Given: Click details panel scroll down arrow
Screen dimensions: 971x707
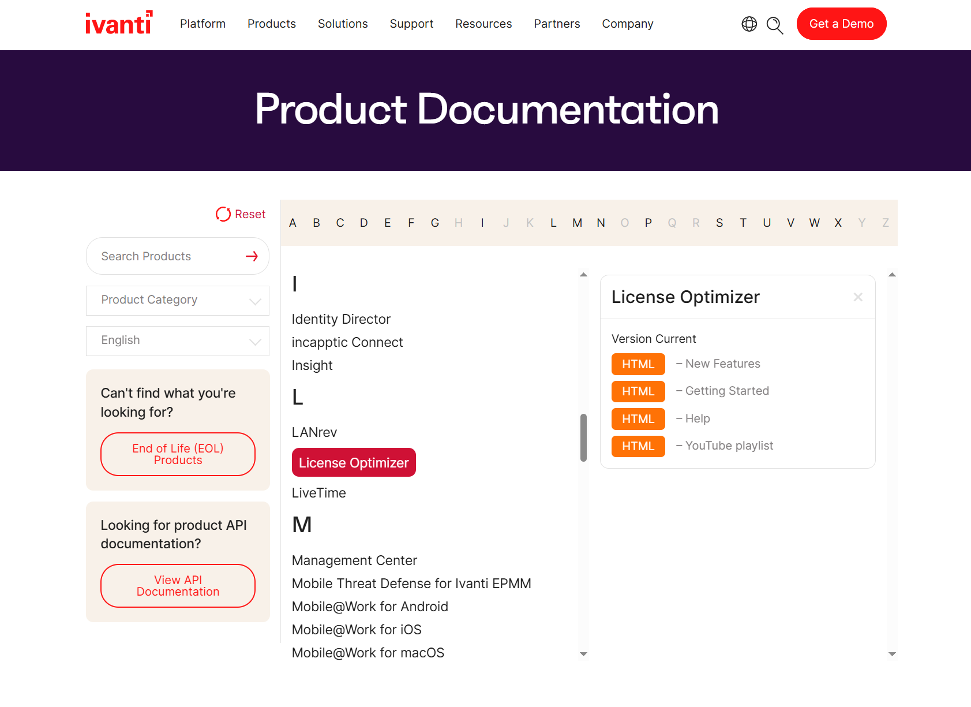Looking at the screenshot, I should coord(892,654).
